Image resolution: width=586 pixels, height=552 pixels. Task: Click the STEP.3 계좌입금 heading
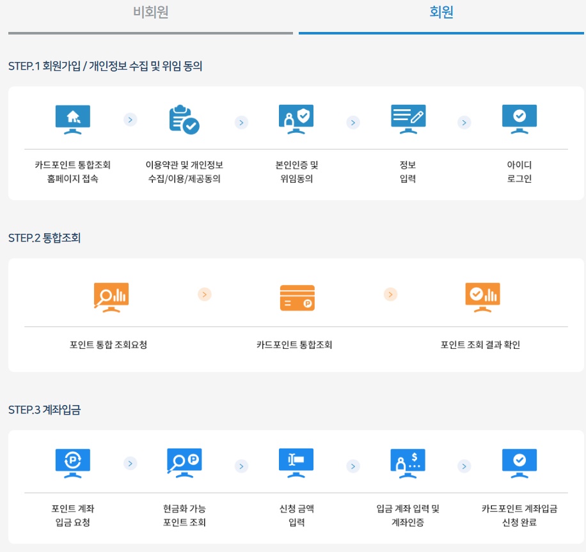(x=45, y=410)
